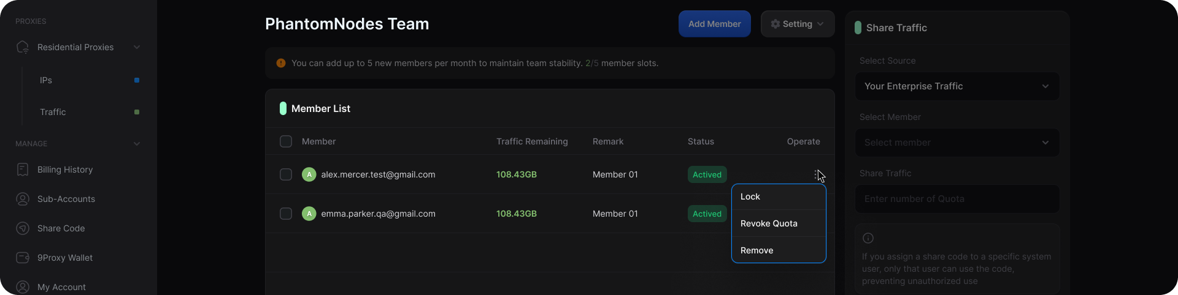1178x295 pixels.
Task: Open the Select member dropdown
Action: (957, 143)
